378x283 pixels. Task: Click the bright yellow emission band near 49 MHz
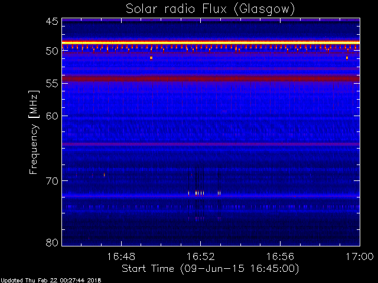[211, 42]
